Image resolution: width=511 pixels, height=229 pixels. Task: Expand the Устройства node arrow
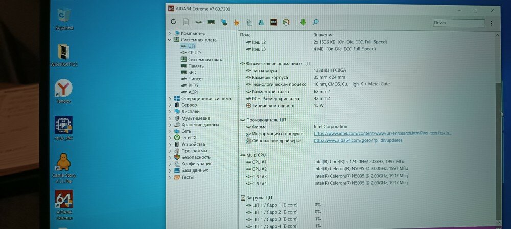[170, 144]
